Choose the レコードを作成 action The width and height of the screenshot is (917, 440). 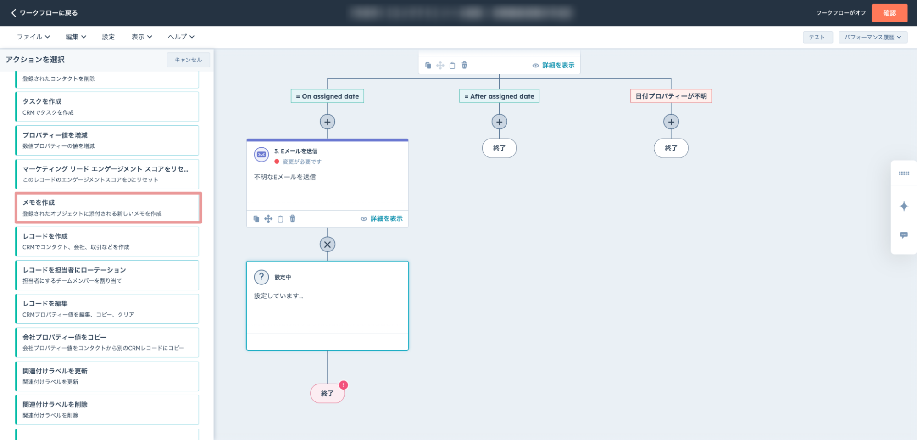[x=107, y=241]
